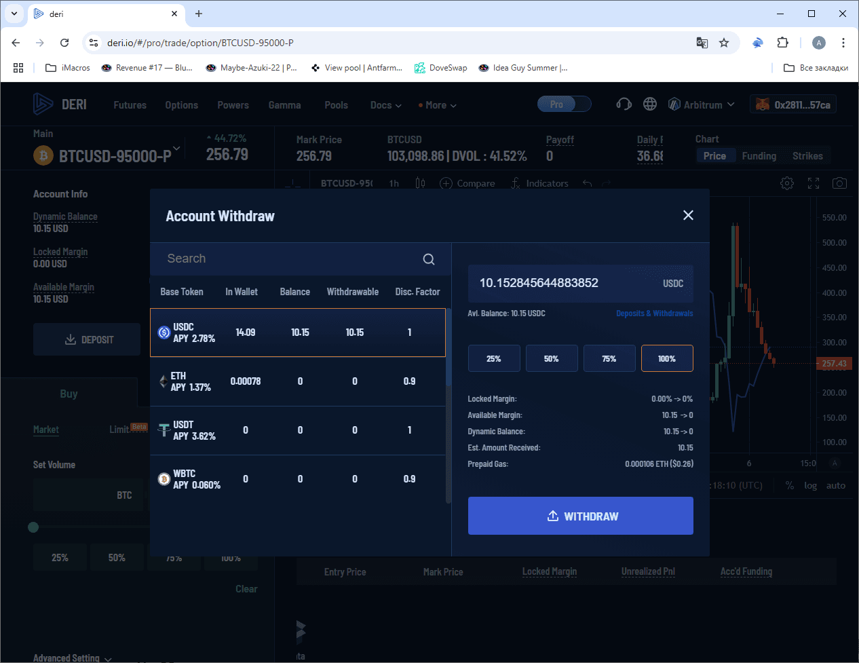Toggle chart percent scale

point(790,485)
